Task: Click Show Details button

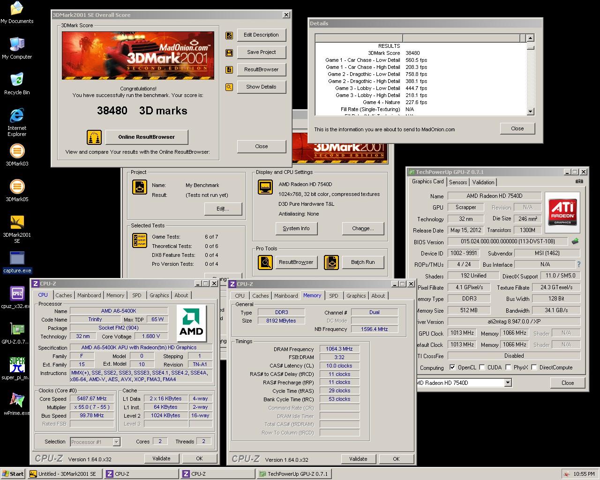Action: [x=261, y=87]
